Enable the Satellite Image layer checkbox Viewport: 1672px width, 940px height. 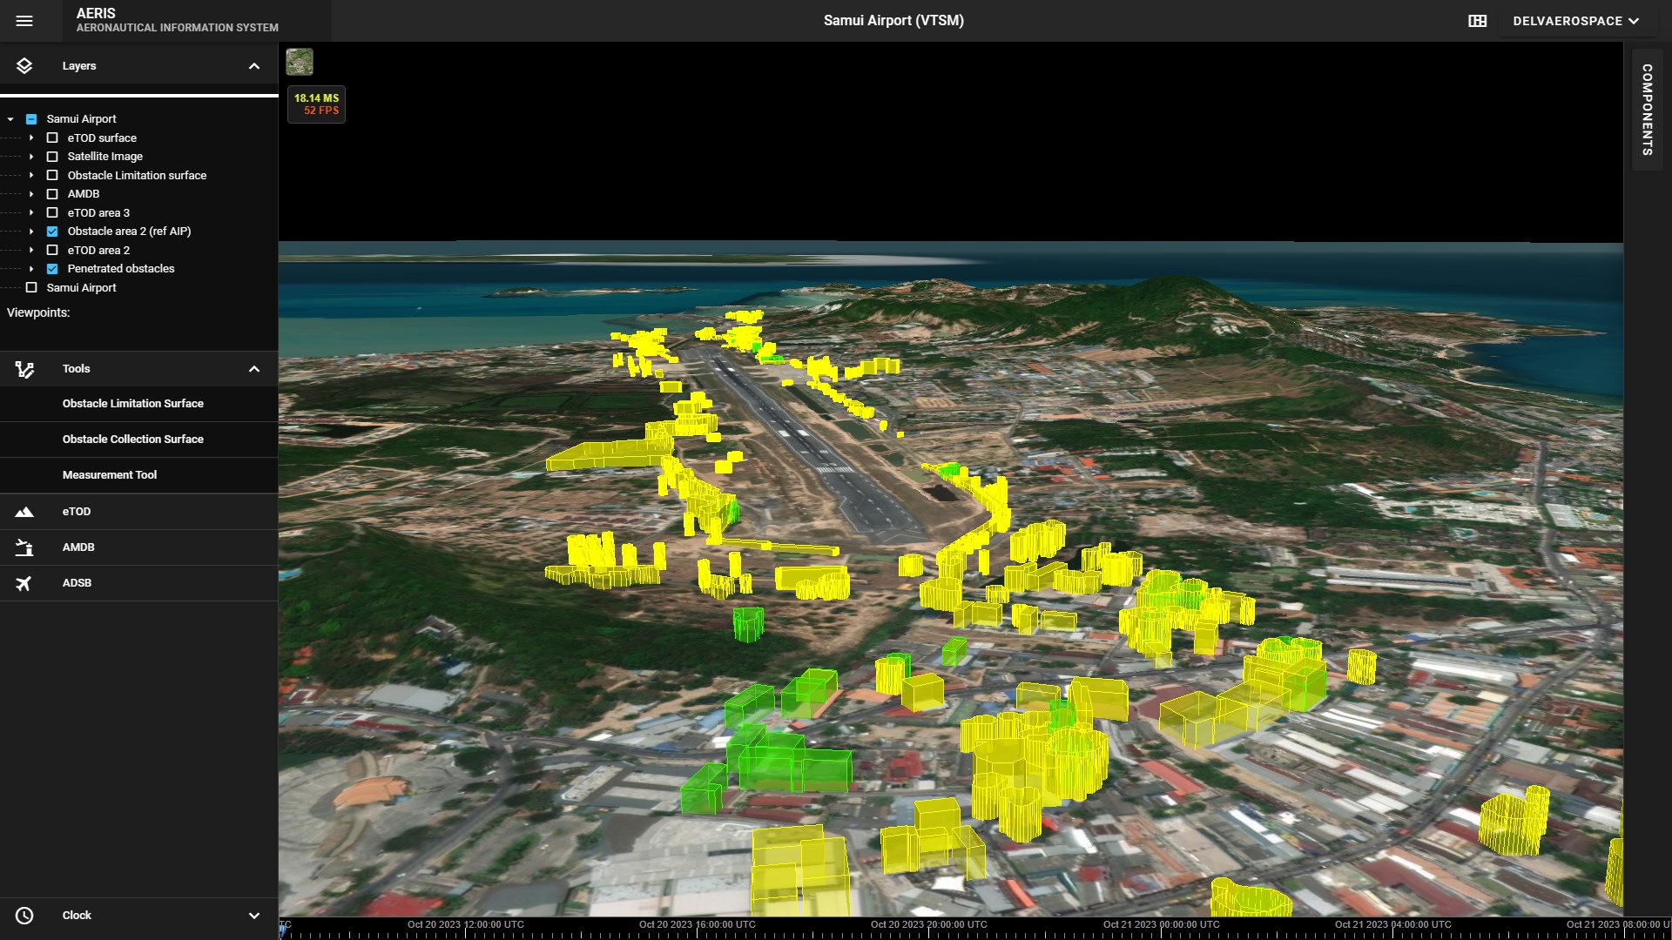tap(52, 157)
